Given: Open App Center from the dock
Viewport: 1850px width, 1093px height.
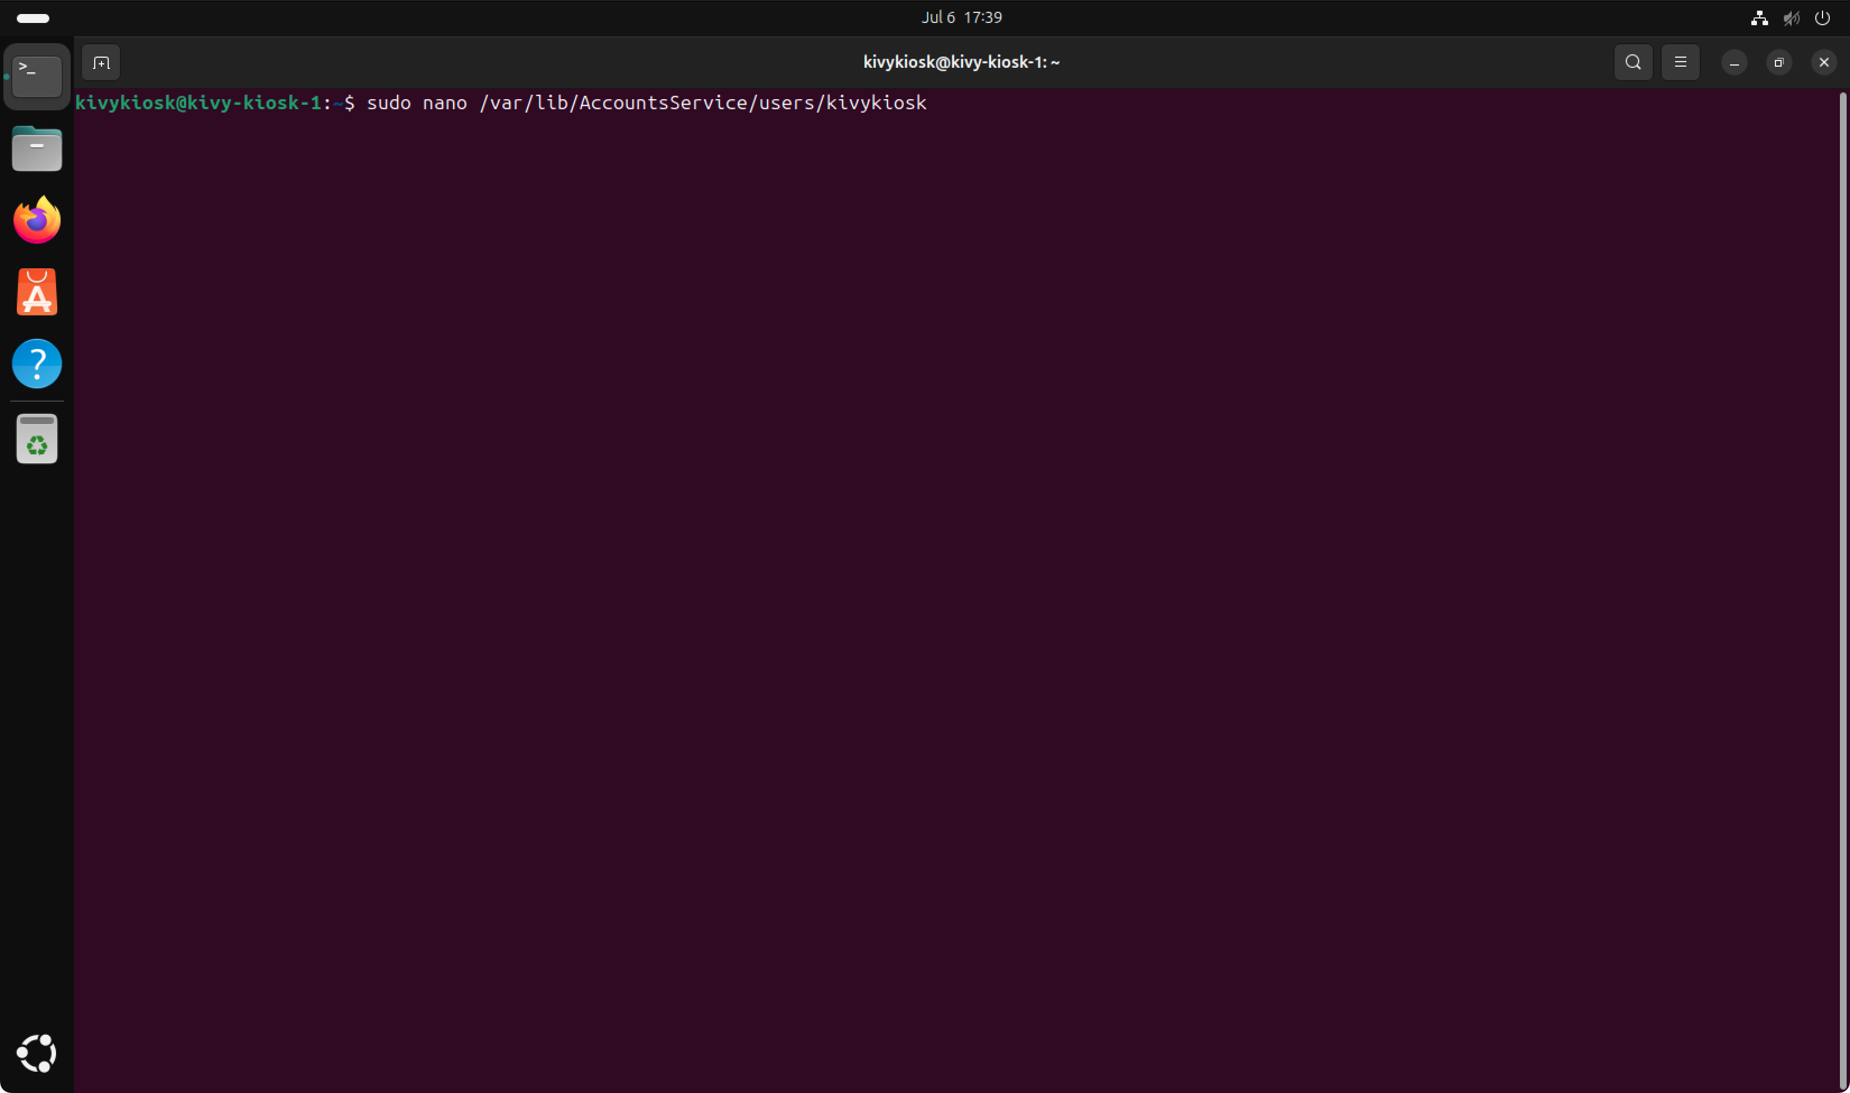Looking at the screenshot, I should point(37,292).
